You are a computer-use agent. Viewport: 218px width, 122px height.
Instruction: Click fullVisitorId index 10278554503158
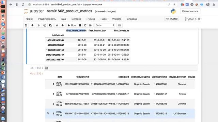[x=55, y=50]
